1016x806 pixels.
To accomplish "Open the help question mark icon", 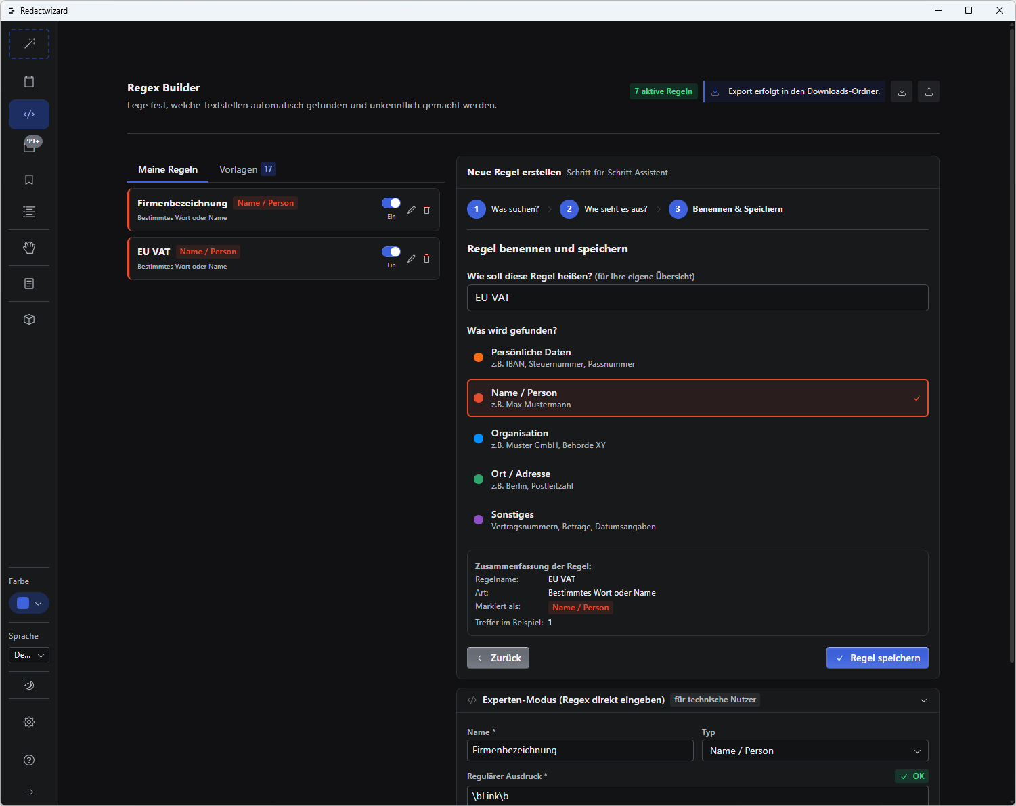I will (x=29, y=760).
